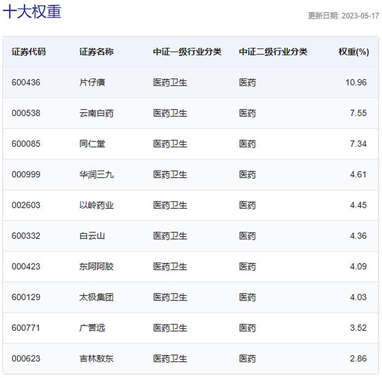Click weight value 4.09

(x=358, y=267)
